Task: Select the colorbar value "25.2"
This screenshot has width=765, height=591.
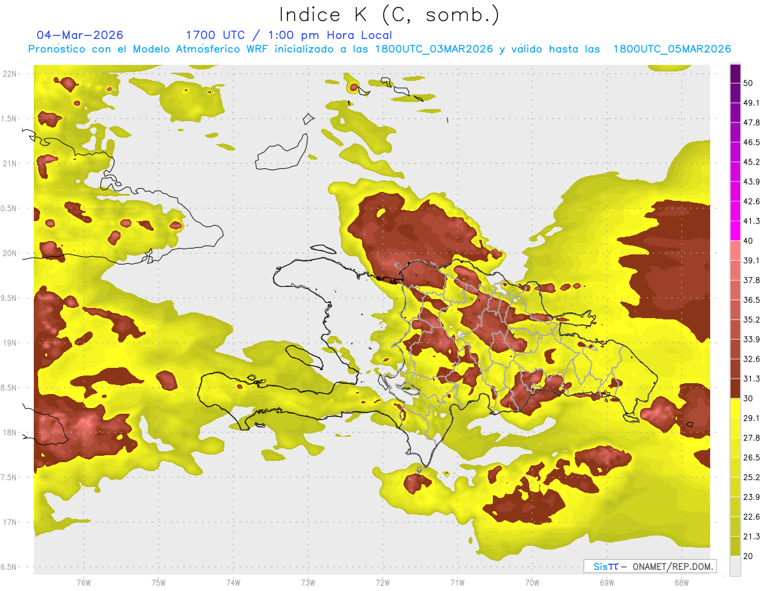Action: click(x=752, y=478)
